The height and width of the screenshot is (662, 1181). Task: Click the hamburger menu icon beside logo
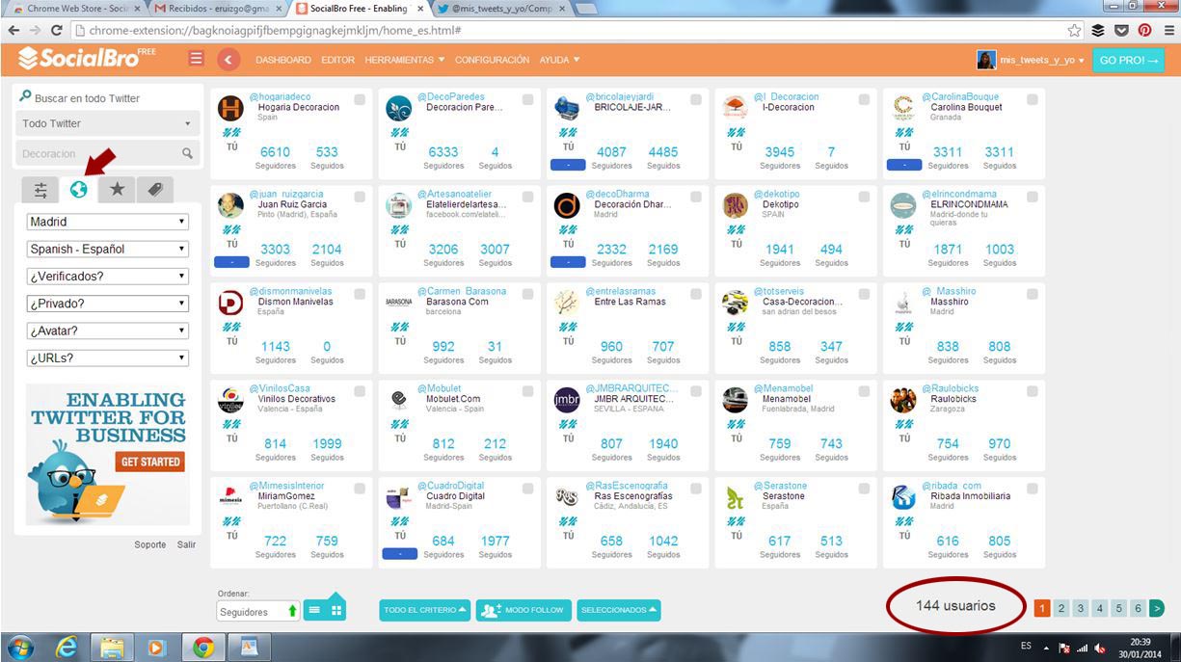tap(197, 60)
